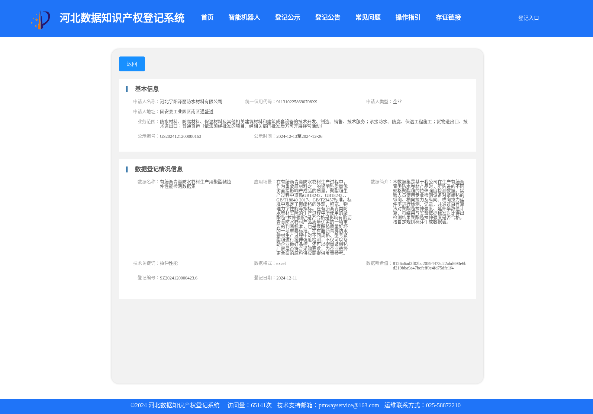The height and width of the screenshot is (414, 593).
Task: Select data format value excel
Action: (281, 263)
